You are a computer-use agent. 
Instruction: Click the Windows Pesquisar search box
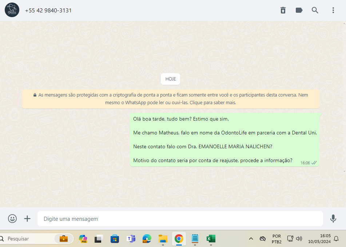(29, 239)
